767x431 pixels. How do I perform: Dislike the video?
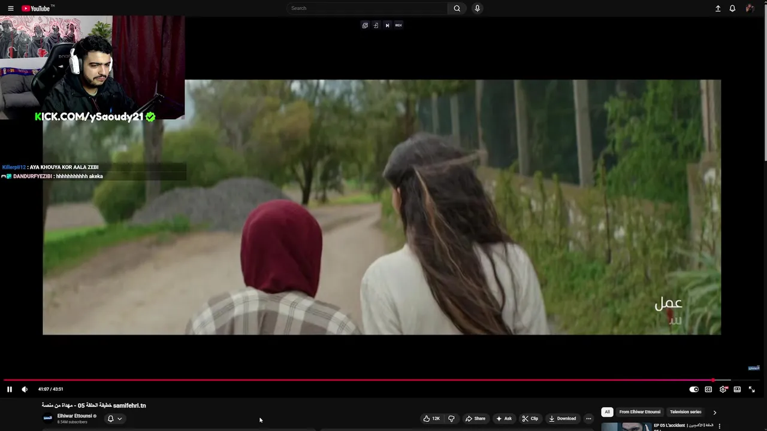(452, 418)
